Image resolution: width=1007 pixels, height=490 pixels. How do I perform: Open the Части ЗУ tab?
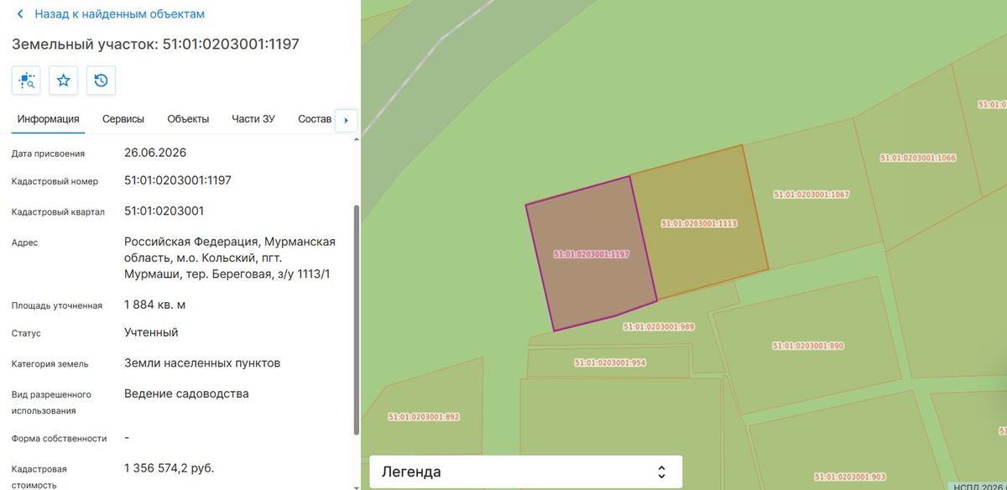[x=253, y=119]
